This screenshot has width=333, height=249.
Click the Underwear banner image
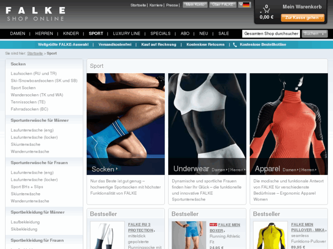click(207, 124)
